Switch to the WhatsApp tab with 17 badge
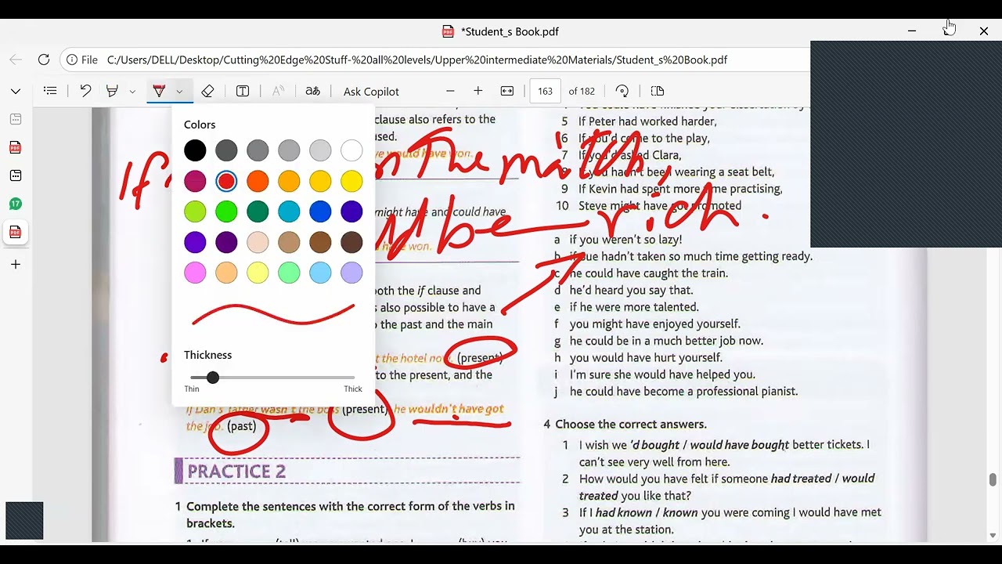This screenshot has height=564, width=1002. (x=16, y=204)
